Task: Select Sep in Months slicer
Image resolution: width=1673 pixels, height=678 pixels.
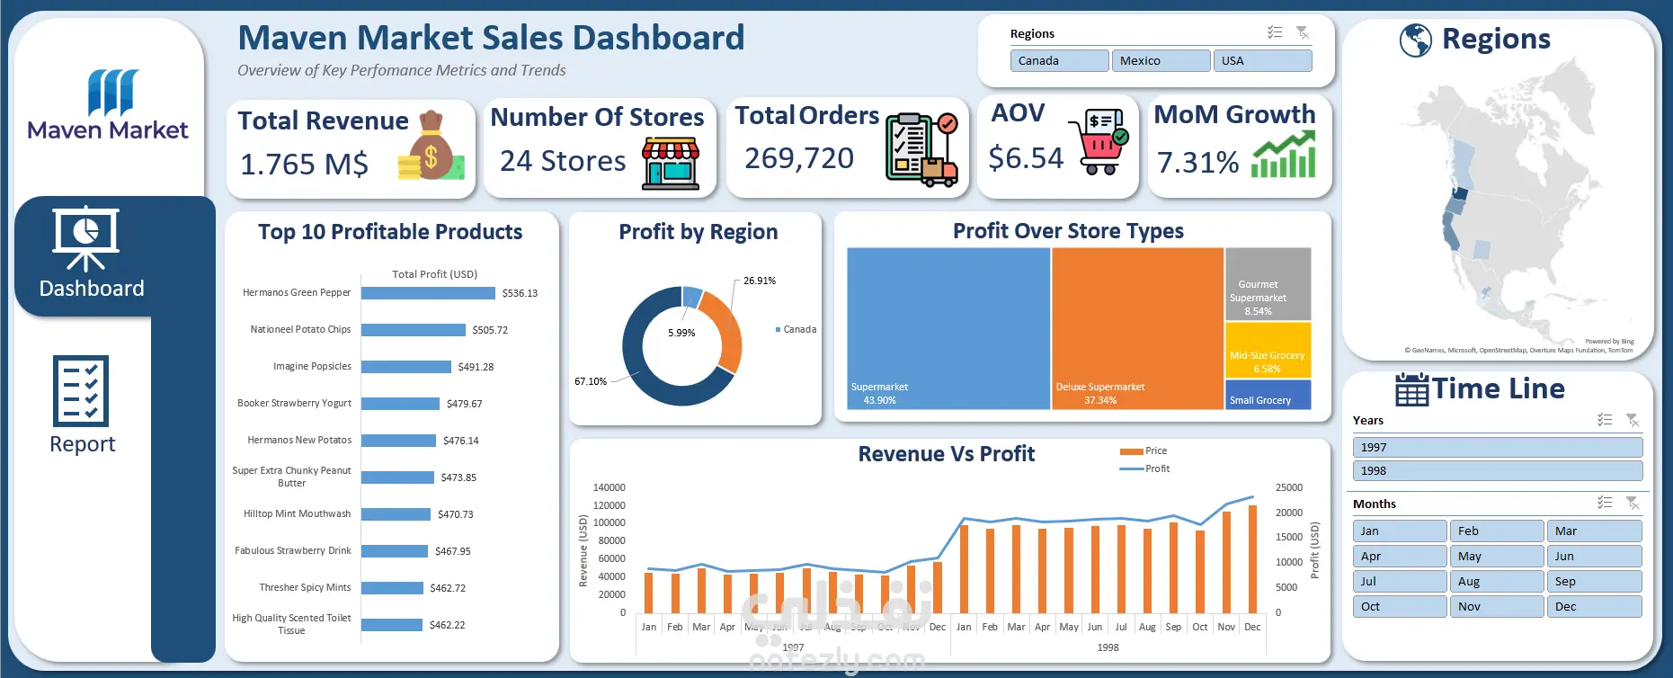Action: (x=1594, y=581)
